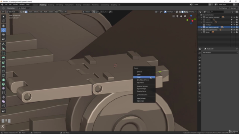
Task: Click the outliner search field
Action: click(217, 12)
